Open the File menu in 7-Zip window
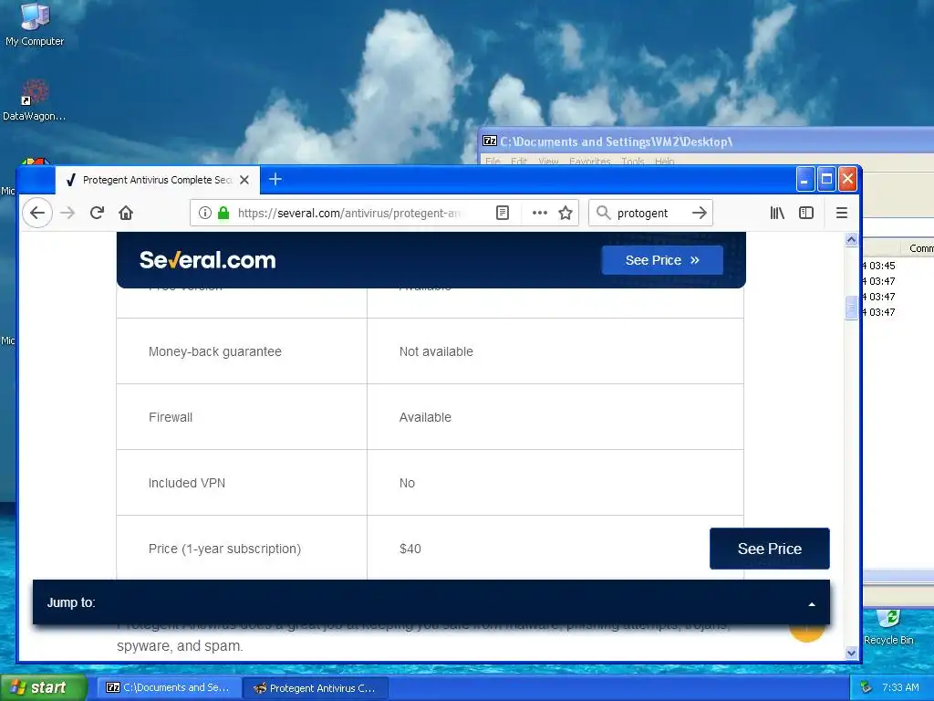 point(493,162)
